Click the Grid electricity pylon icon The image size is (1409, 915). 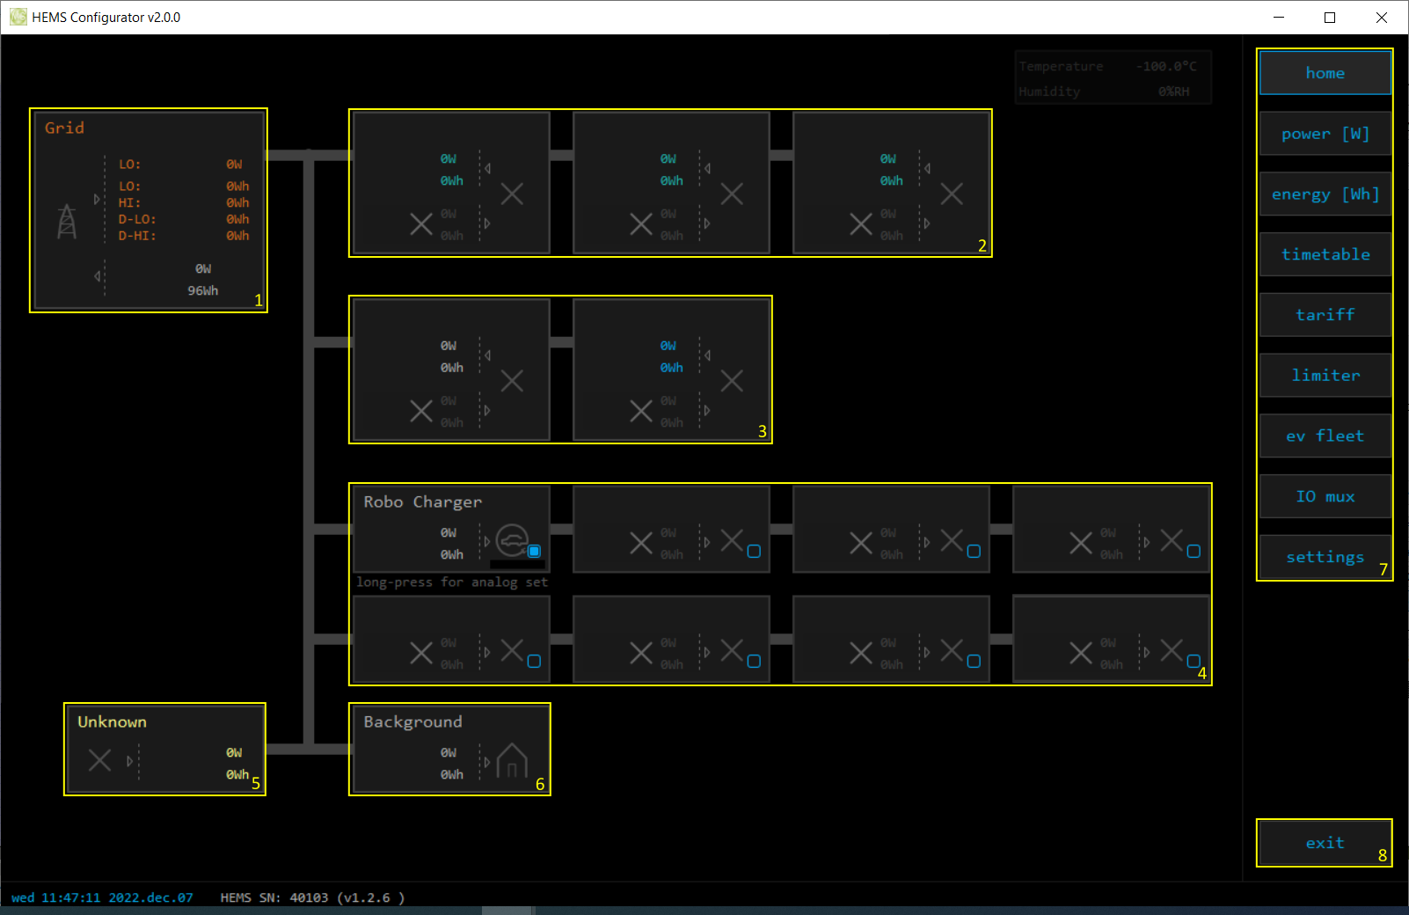click(67, 221)
